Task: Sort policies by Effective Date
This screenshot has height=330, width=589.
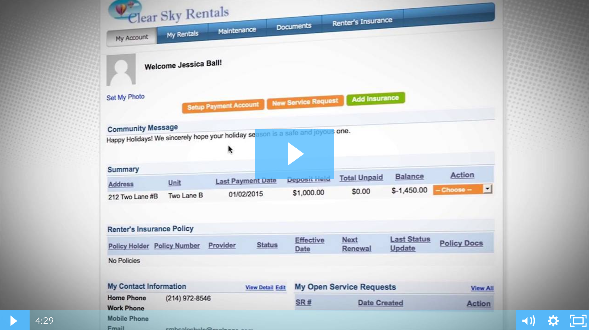Action: (x=310, y=245)
